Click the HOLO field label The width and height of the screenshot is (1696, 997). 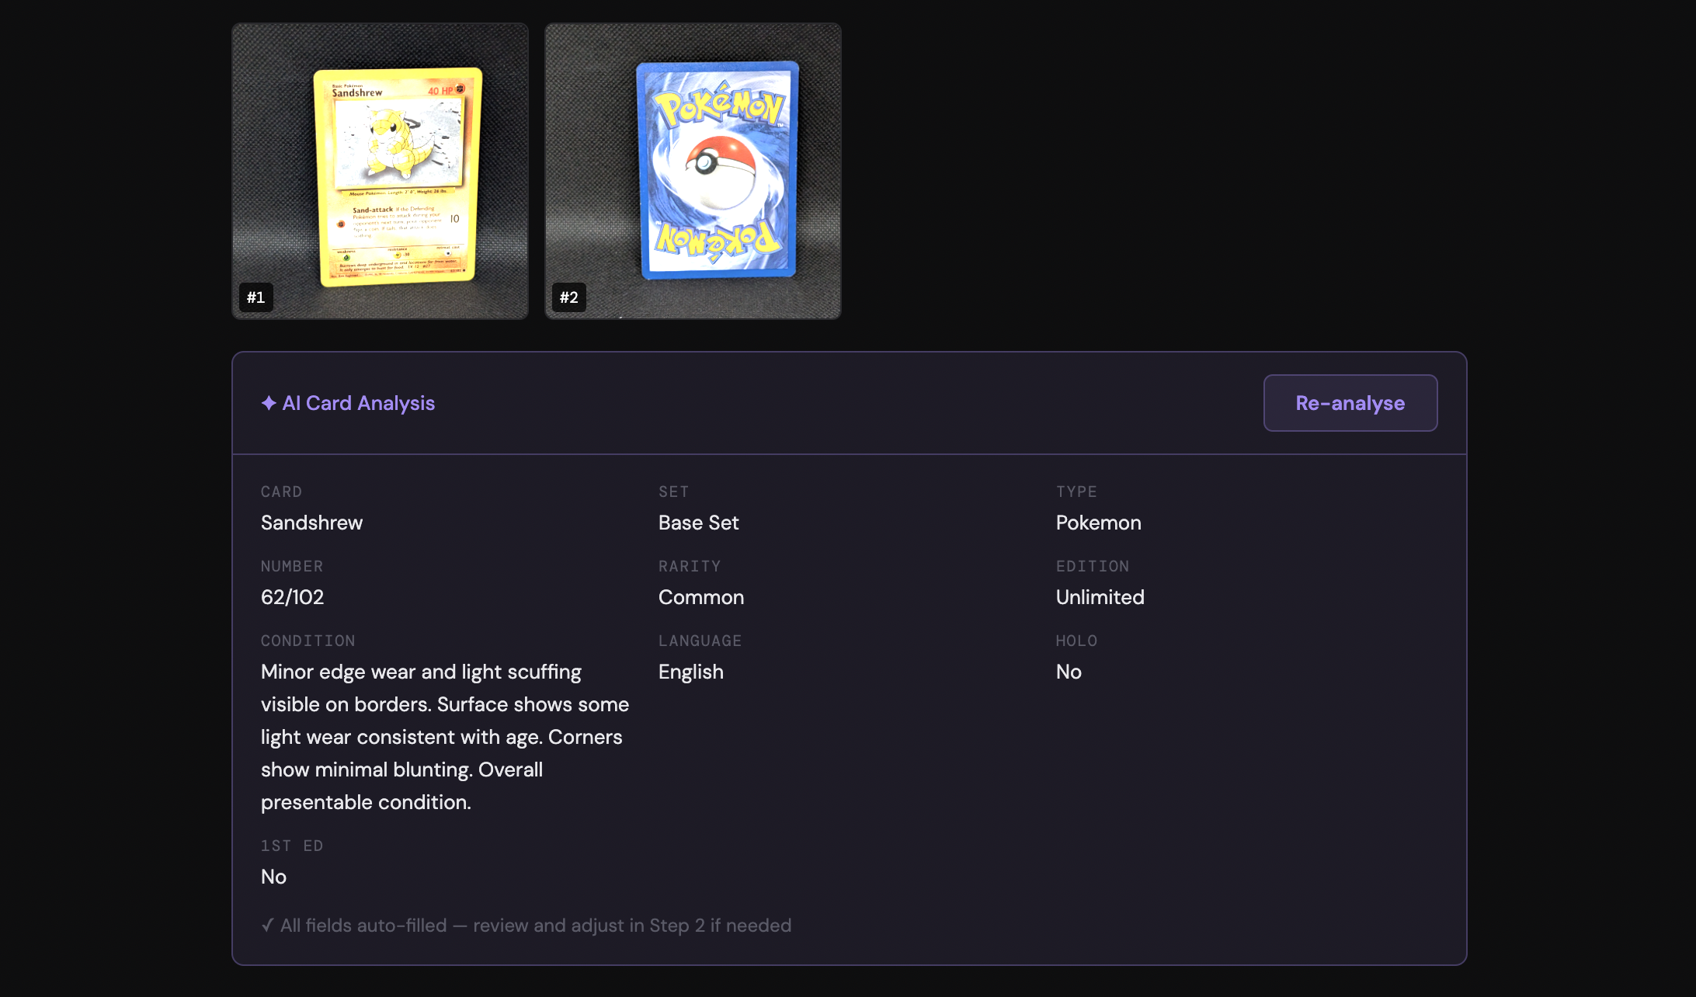[x=1076, y=641]
